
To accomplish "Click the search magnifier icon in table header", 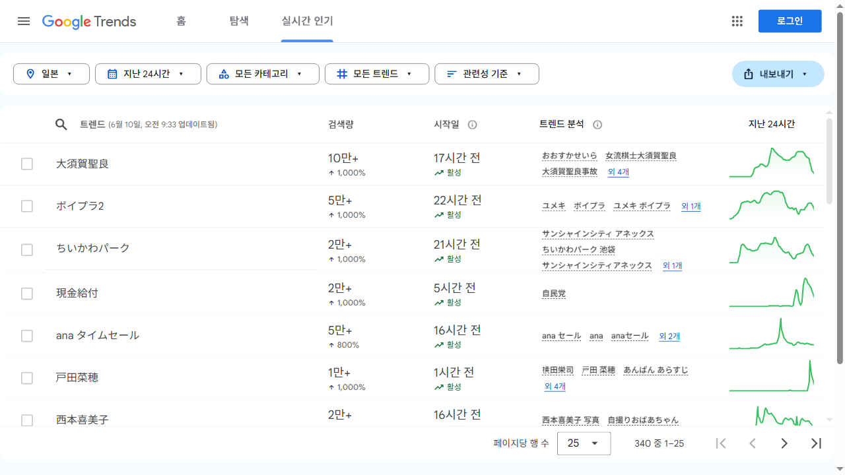I will (61, 125).
